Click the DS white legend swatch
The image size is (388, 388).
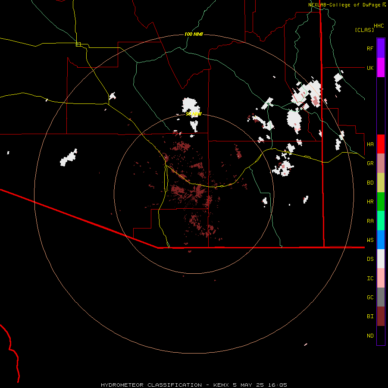[381, 259]
